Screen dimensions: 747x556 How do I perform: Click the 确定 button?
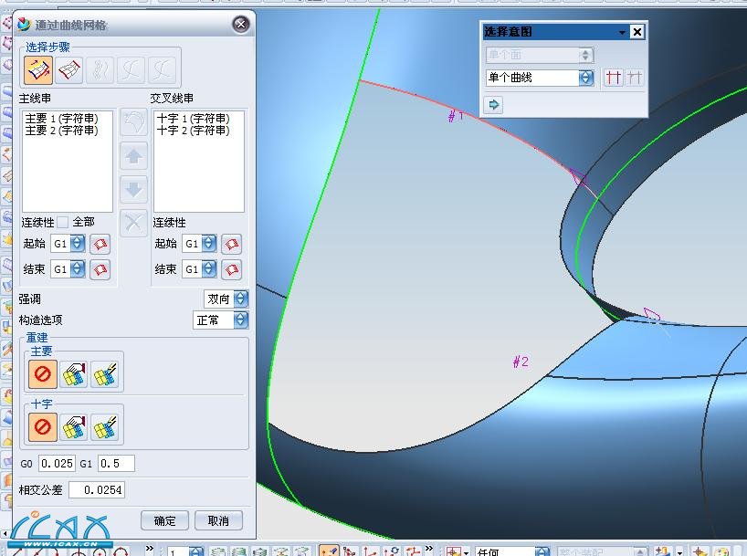coord(164,520)
